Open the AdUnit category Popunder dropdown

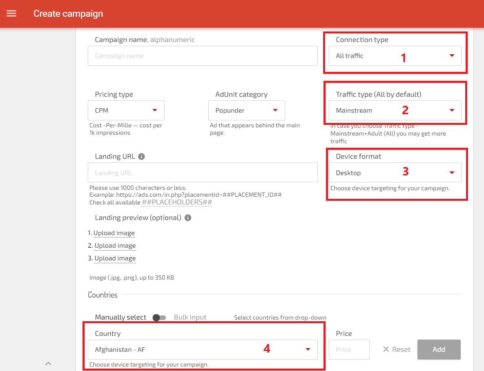[x=246, y=110]
